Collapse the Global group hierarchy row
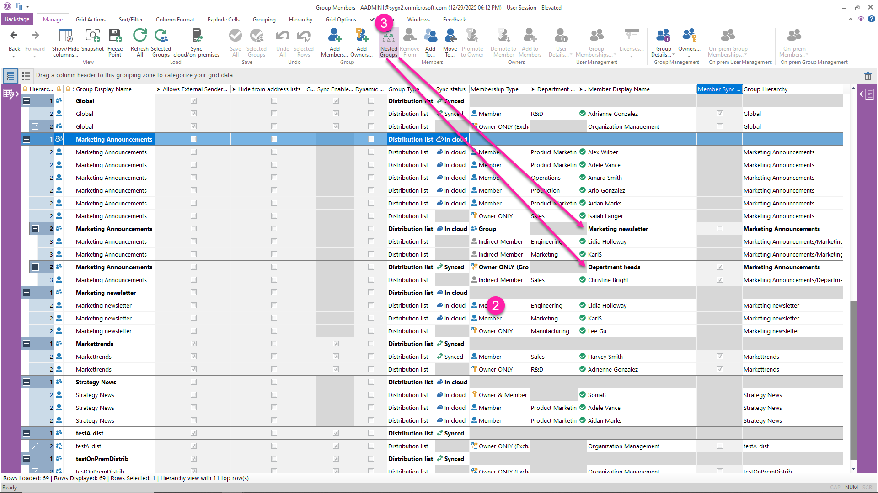Screen dimensions: 878x493 click(x=27, y=101)
